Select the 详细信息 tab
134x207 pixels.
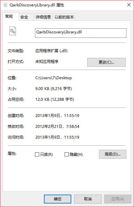[43, 17]
